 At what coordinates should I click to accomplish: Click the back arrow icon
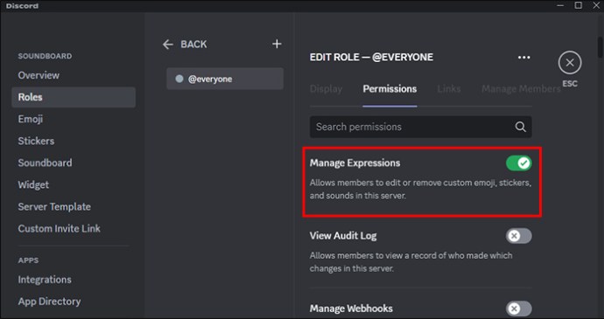(x=167, y=45)
